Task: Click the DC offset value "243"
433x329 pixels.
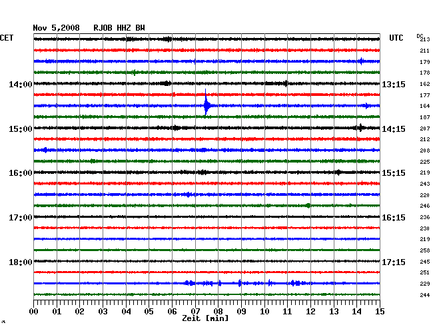Action: pos(425,184)
